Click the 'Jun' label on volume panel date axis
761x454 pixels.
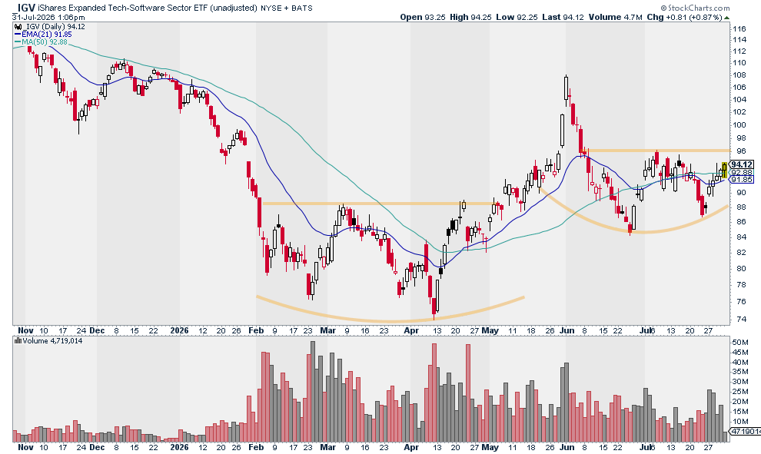(567, 447)
